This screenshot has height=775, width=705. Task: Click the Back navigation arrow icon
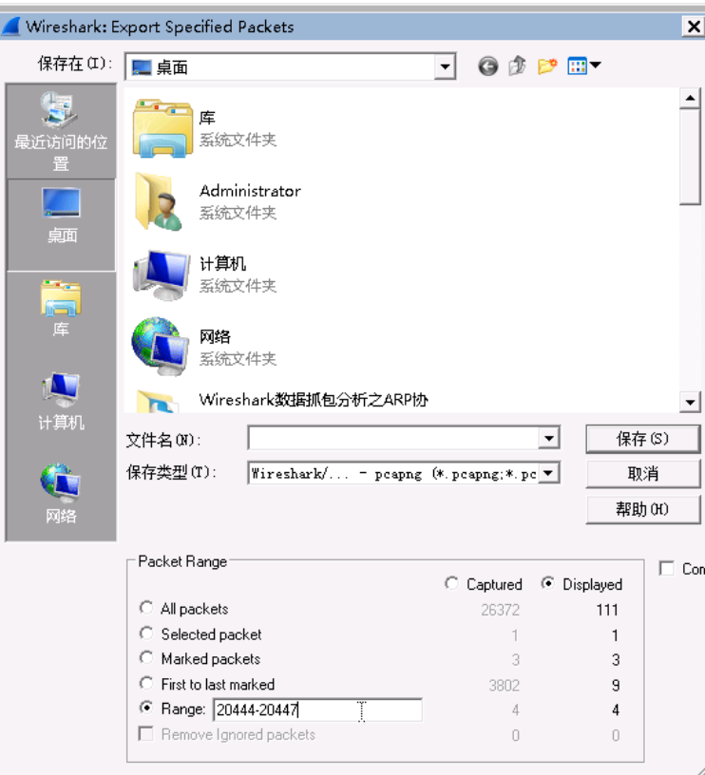[x=488, y=66]
